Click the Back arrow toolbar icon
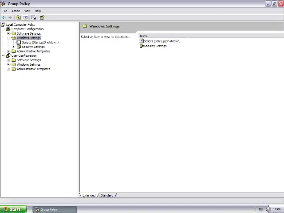The height and width of the screenshot is (213, 284). coord(4,18)
